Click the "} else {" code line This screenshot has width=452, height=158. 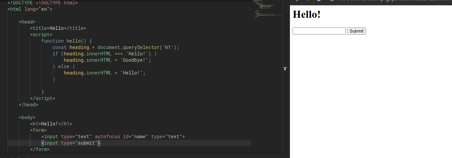[x=64, y=66]
